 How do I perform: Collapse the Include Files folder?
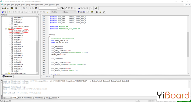coord(6,29)
